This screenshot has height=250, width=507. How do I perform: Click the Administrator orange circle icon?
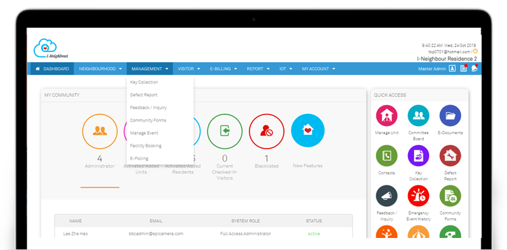click(99, 131)
